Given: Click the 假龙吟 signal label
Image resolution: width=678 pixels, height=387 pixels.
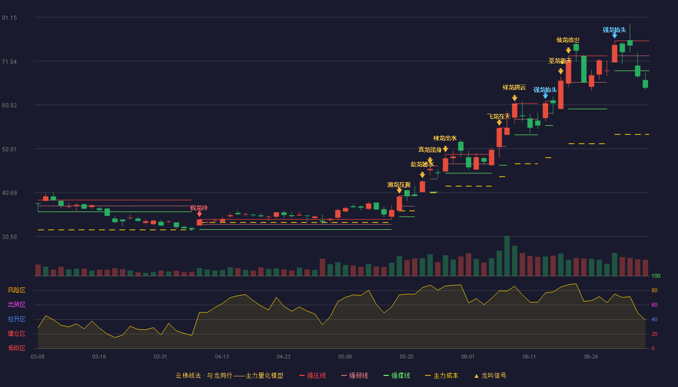Looking at the screenshot, I should pos(199,208).
